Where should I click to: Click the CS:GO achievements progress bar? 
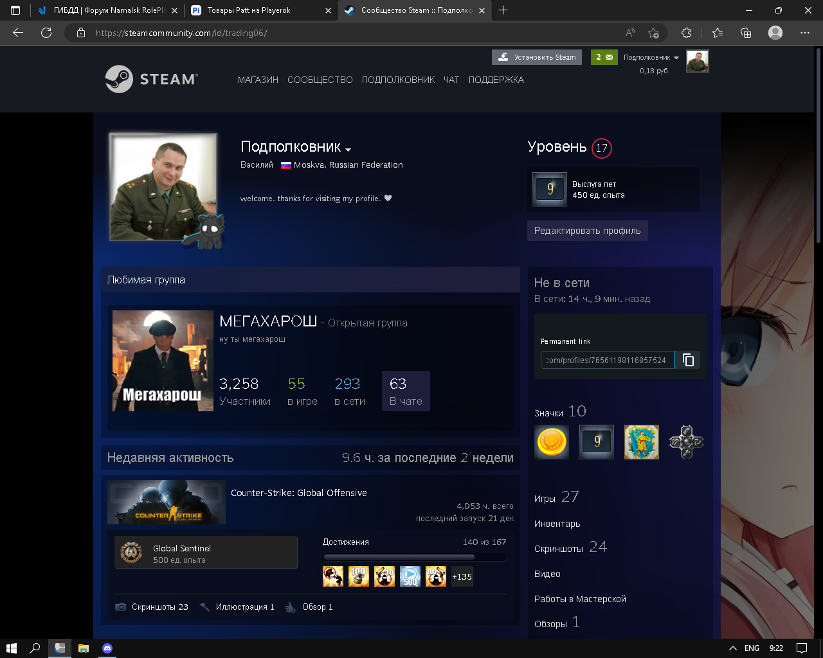[x=415, y=557]
